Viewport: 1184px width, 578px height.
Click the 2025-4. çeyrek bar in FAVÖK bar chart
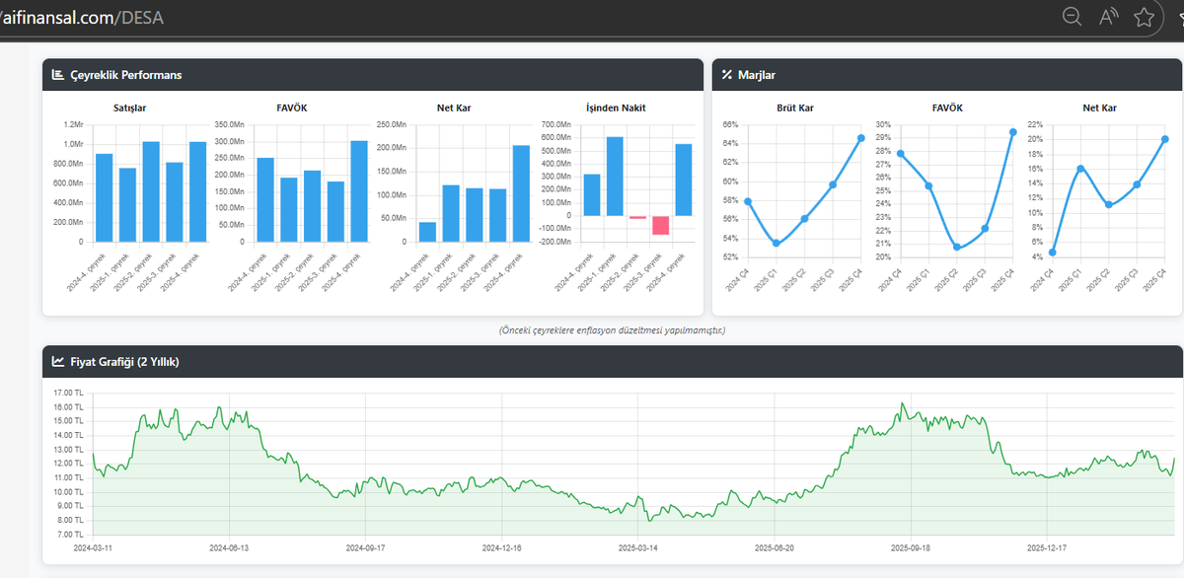click(359, 191)
